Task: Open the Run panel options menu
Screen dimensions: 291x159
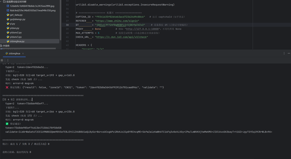Action: tap(284, 53)
